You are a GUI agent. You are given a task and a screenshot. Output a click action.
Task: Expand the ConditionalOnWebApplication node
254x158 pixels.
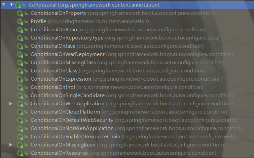[11, 104]
